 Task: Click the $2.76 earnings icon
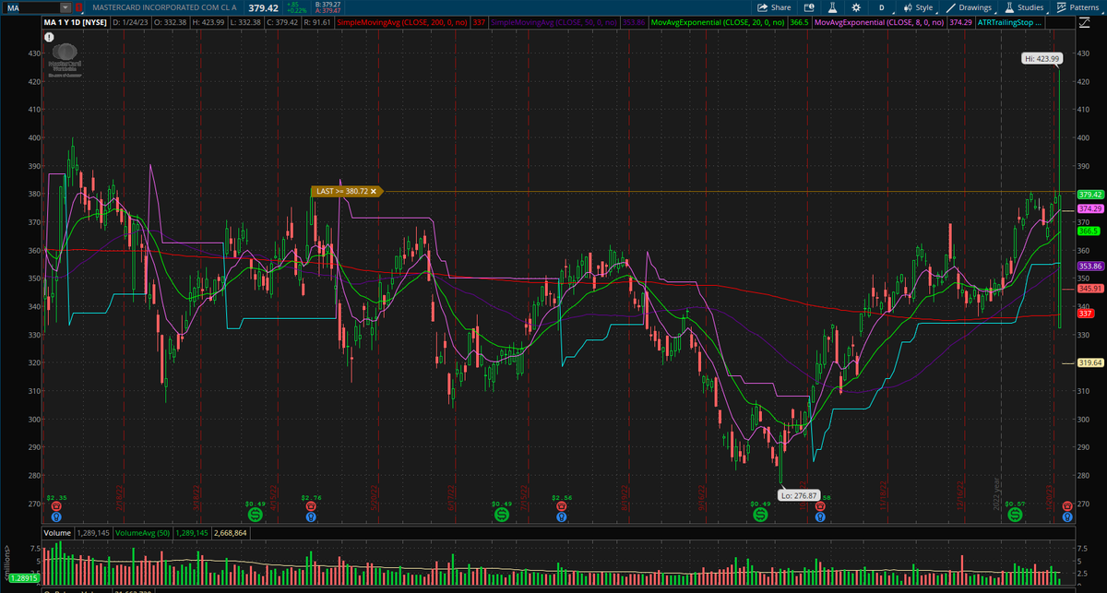pos(312,505)
